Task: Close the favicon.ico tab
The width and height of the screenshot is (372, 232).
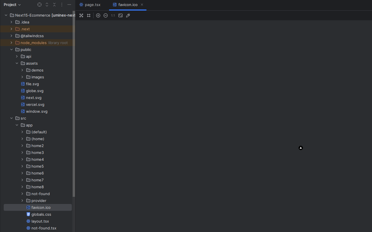Action: tap(142, 5)
